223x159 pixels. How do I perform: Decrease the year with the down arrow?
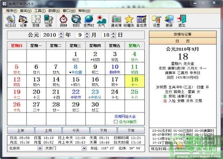pyautogui.click(x=61, y=36)
